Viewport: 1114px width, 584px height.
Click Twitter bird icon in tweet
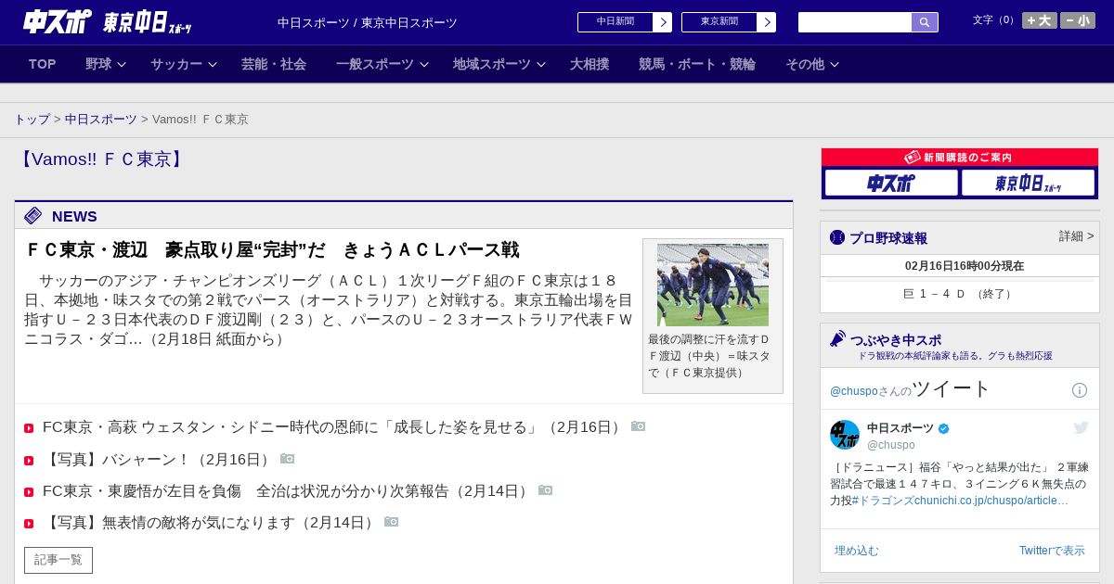coord(1081,427)
